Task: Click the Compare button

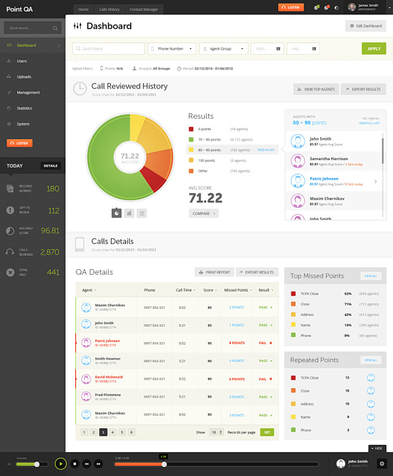Action: 204,213
